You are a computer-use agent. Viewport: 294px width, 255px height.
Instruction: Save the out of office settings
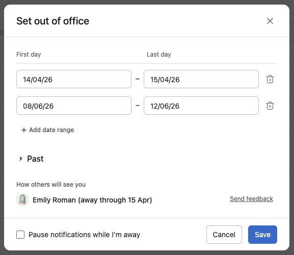[x=262, y=235]
